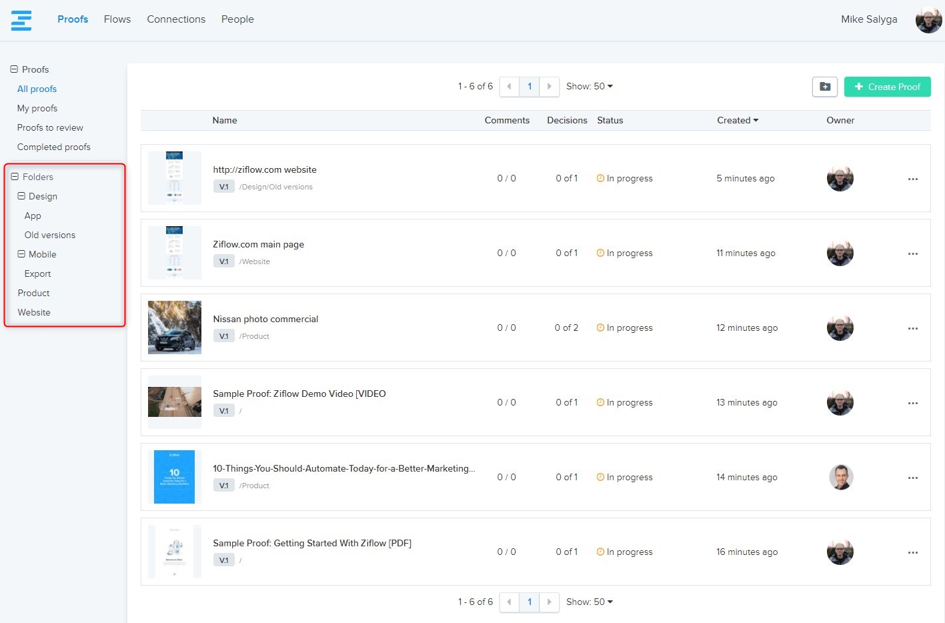Click owner avatar on the 10-Things-You-Should-Automate row
The width and height of the screenshot is (945, 623).
click(x=840, y=477)
